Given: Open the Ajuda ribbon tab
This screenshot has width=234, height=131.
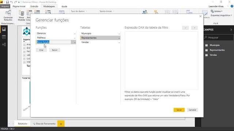Looking at the screenshot, I should click(64, 7).
